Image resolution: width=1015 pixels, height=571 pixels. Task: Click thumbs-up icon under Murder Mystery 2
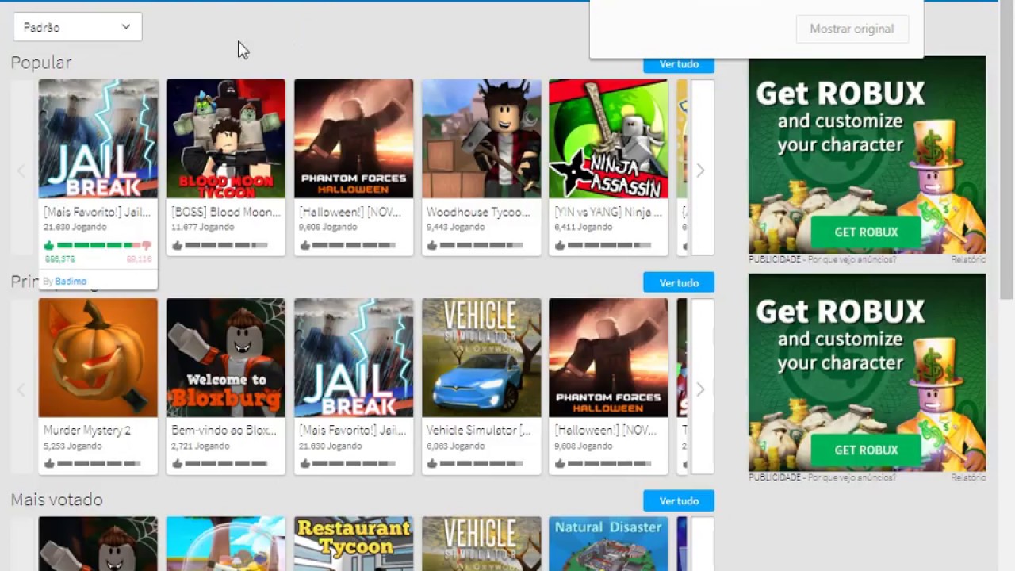pos(49,464)
